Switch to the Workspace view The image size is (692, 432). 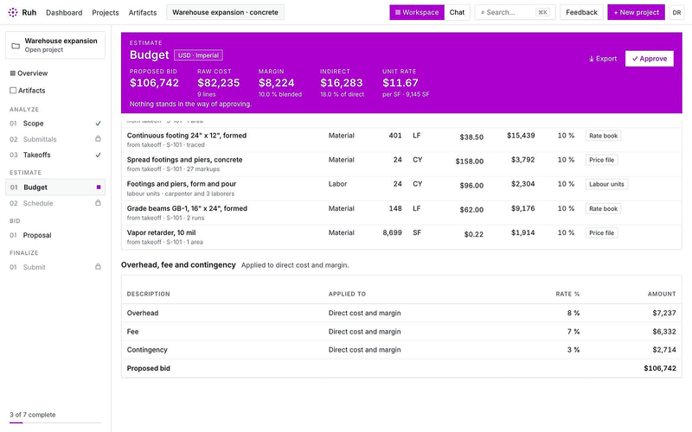tap(417, 12)
